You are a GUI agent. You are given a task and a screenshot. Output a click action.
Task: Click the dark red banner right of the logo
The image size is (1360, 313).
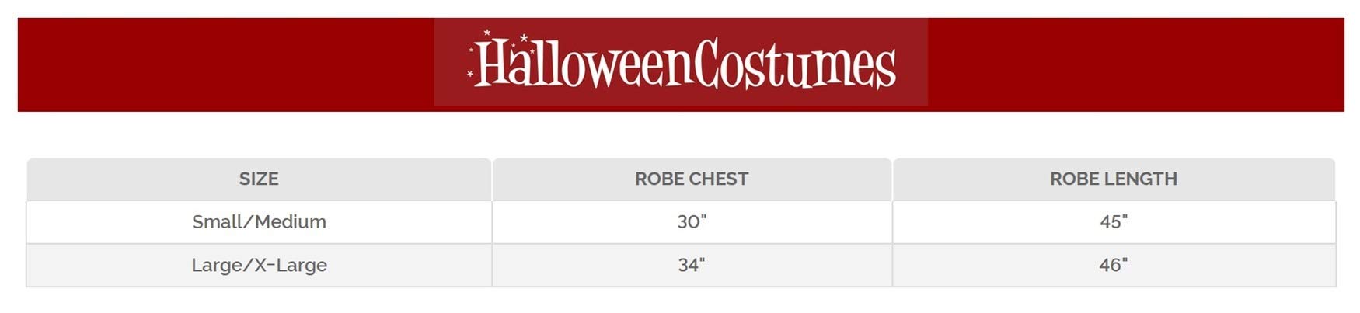point(1135,64)
